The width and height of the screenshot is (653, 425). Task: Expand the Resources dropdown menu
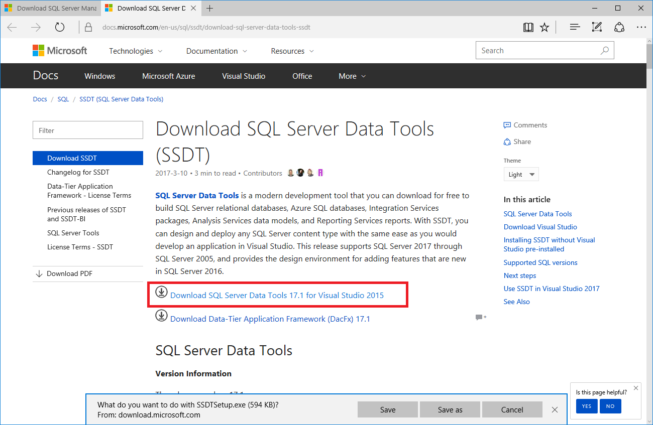292,51
